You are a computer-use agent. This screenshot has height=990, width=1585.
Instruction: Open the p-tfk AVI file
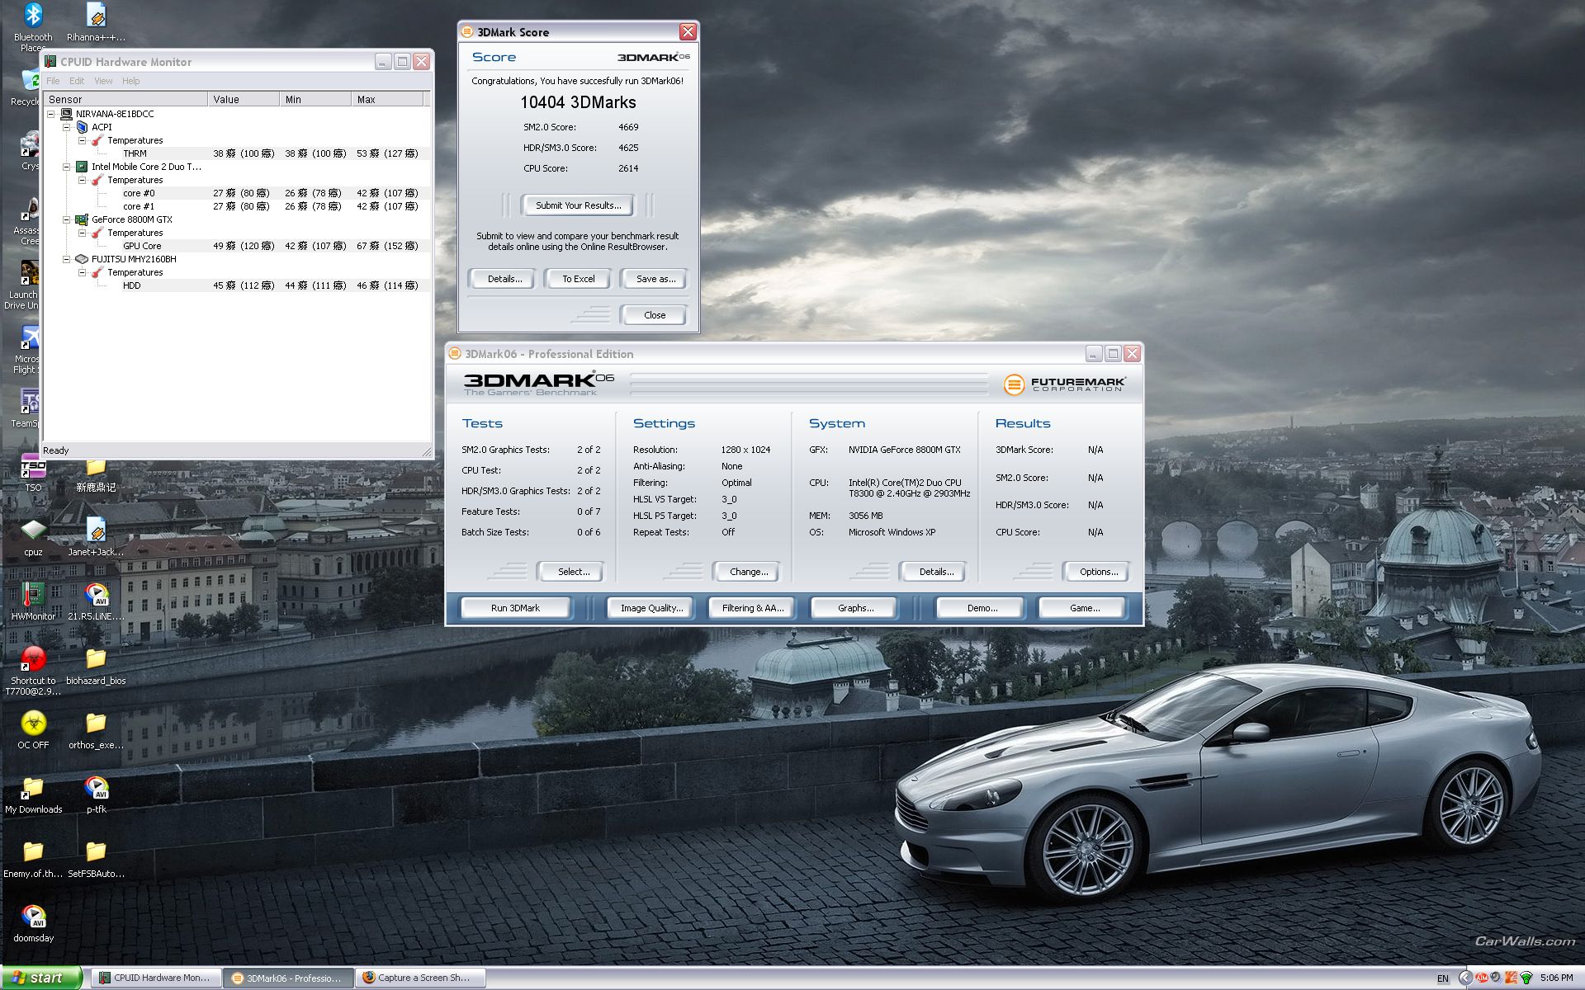point(96,794)
